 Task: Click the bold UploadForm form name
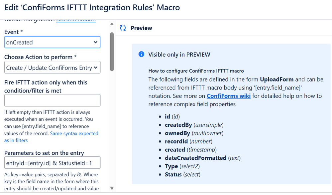(277, 80)
